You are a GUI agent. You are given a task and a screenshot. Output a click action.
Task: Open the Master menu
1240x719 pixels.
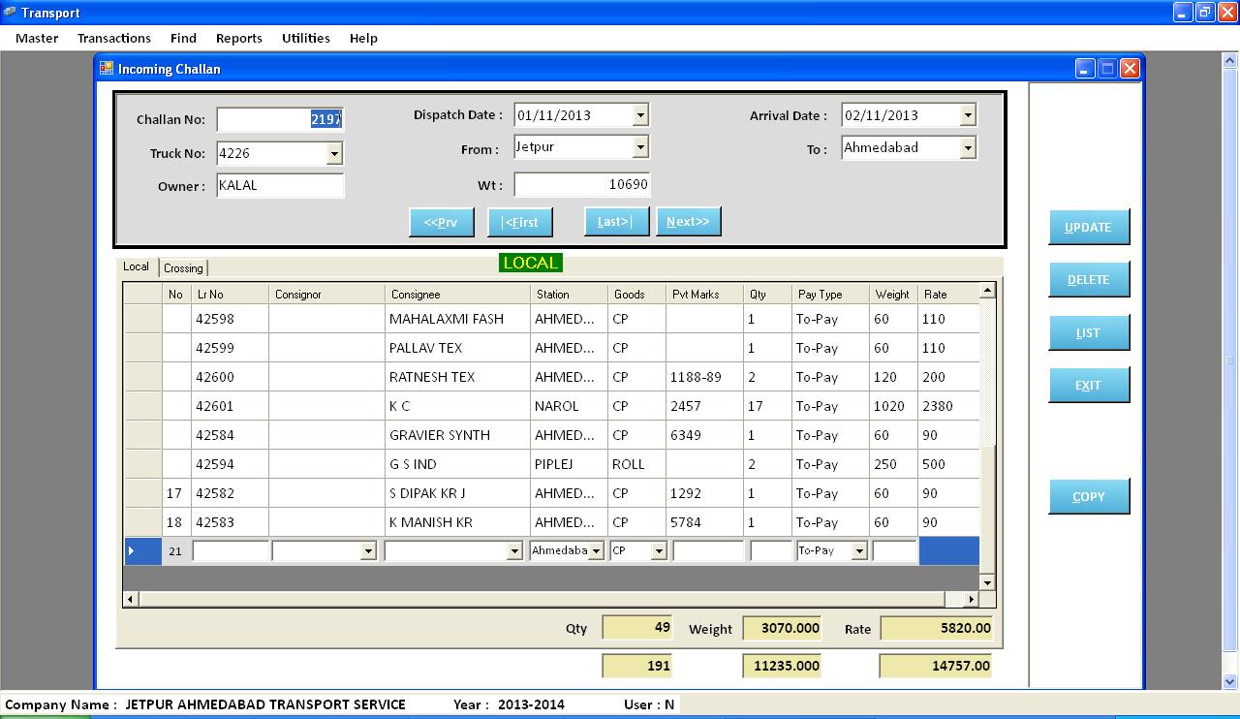(37, 38)
